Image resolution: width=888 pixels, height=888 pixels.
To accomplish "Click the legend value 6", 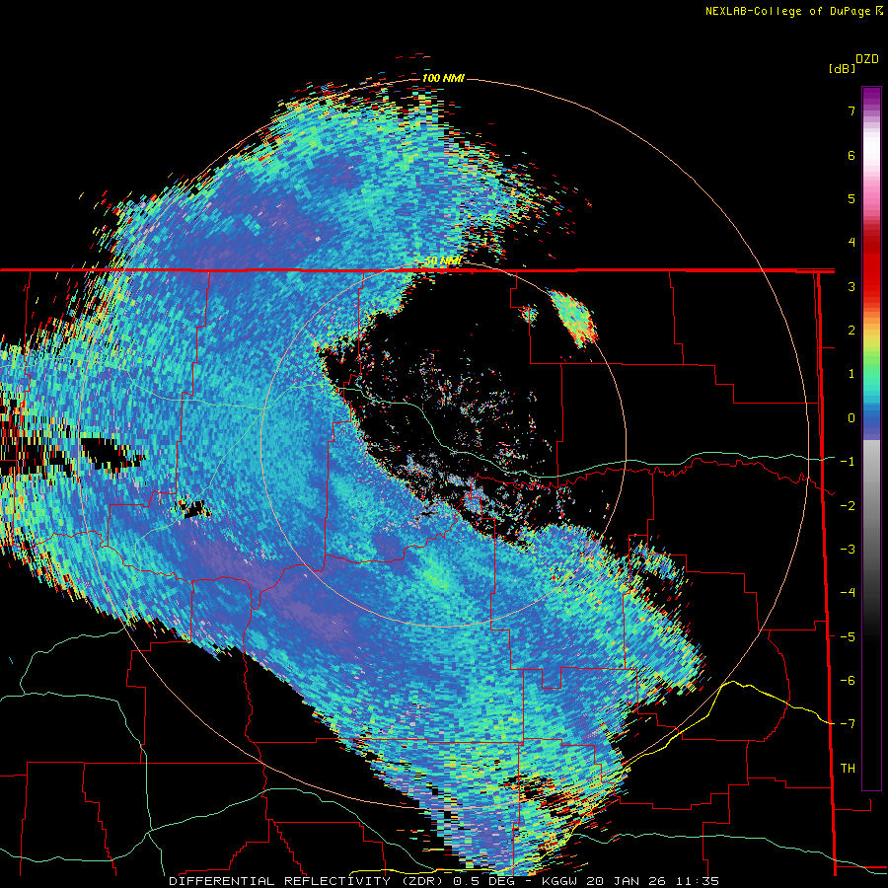I will (x=851, y=155).
